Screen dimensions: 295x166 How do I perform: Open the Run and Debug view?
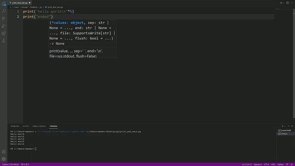click(x=4, y=26)
